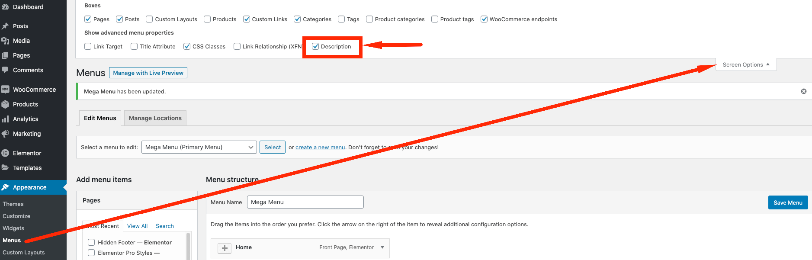The width and height of the screenshot is (812, 260).
Task: Check the Hidden Footer page checkbox
Action: pyautogui.click(x=91, y=242)
